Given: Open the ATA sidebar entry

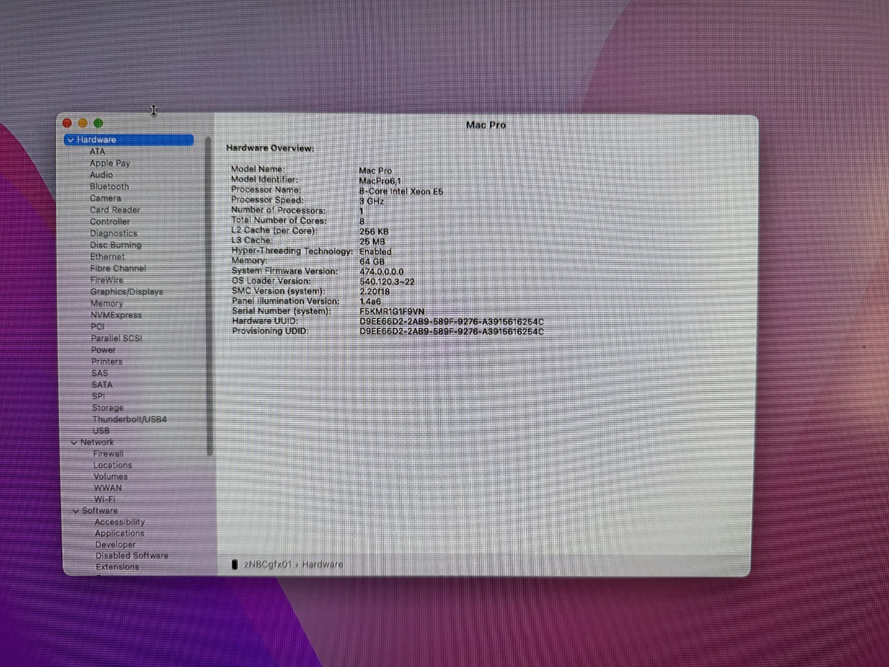Looking at the screenshot, I should click(97, 151).
